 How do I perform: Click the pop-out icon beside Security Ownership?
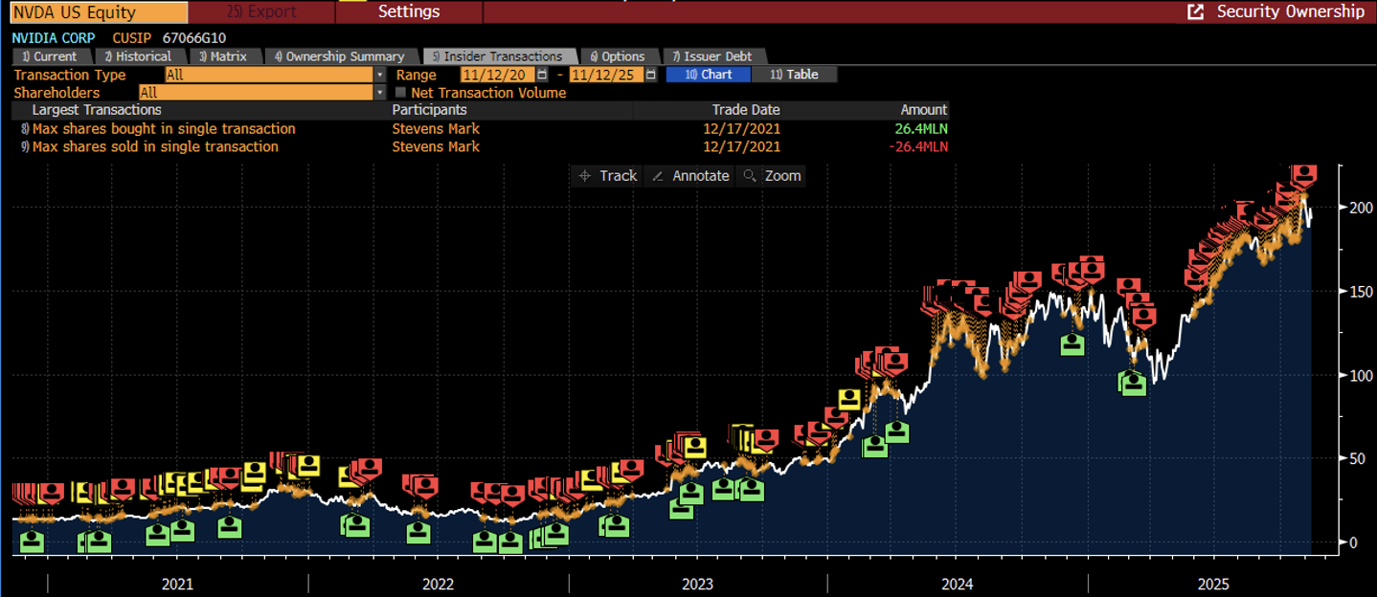(1195, 11)
